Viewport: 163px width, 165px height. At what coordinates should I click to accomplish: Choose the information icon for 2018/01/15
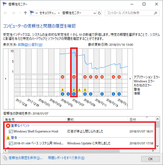[119, 94]
